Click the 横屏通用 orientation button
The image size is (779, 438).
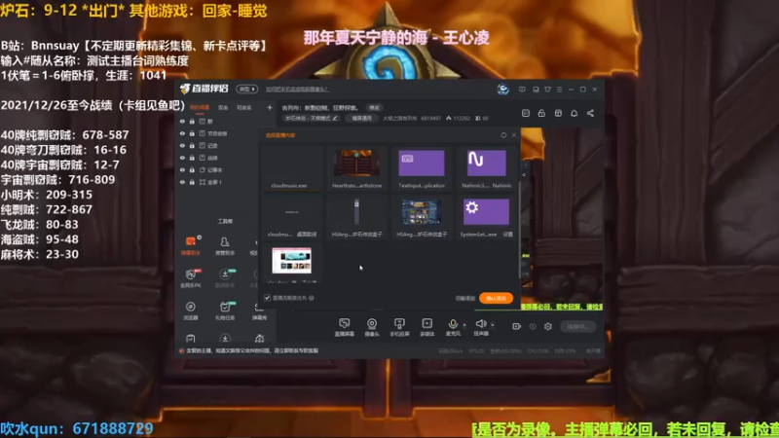tap(361, 118)
